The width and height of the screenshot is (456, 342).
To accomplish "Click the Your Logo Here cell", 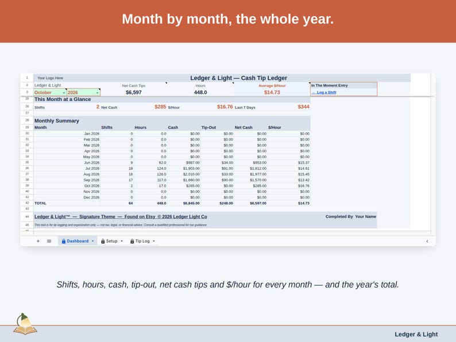I will click(x=50, y=78).
